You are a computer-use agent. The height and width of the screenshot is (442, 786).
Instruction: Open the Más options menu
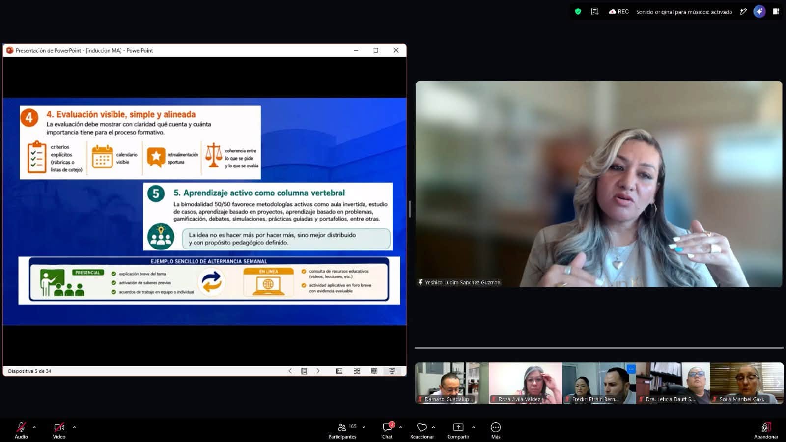pos(496,430)
